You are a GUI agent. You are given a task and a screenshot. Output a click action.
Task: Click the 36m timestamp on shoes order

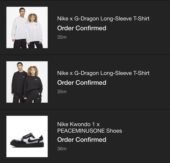[x=62, y=148]
